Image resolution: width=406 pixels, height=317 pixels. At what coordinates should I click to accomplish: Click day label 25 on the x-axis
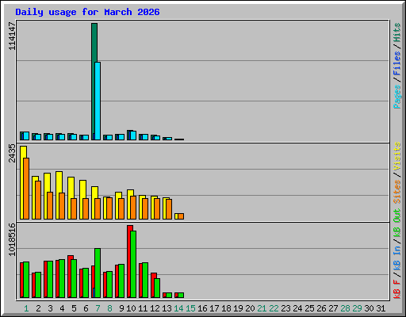click(x=309, y=308)
